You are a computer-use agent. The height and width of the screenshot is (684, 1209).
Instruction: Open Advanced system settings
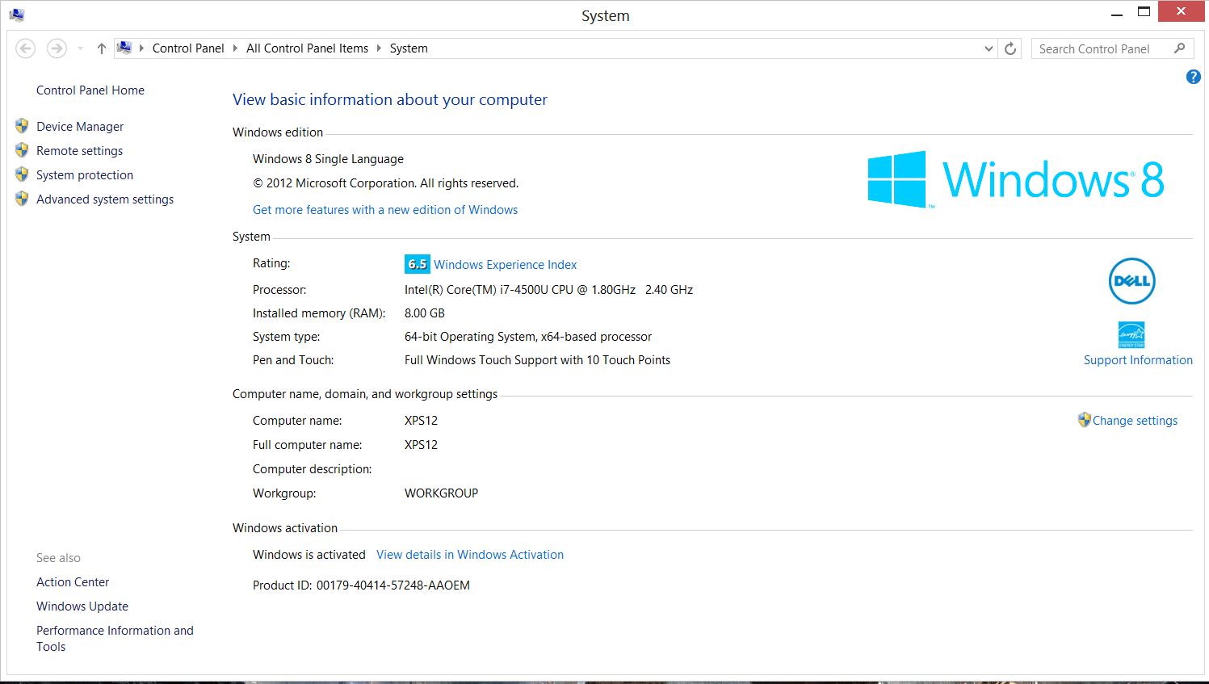105,199
